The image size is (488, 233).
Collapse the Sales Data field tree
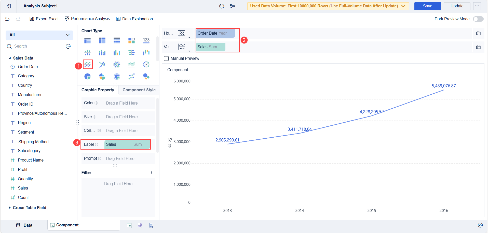click(x=9, y=58)
